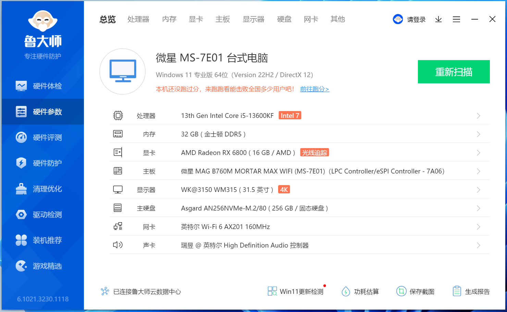Click AMD Radeon RX 6800 text

[214, 153]
